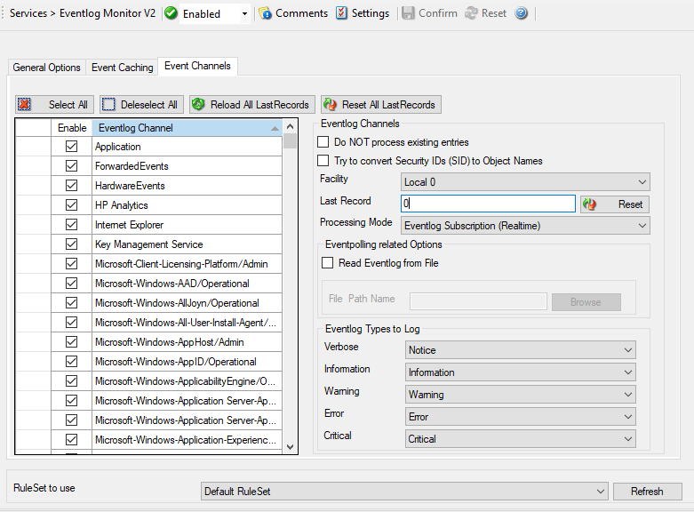This screenshot has height=512, width=694.
Task: Switch to the General Options tab
Action: [x=47, y=68]
